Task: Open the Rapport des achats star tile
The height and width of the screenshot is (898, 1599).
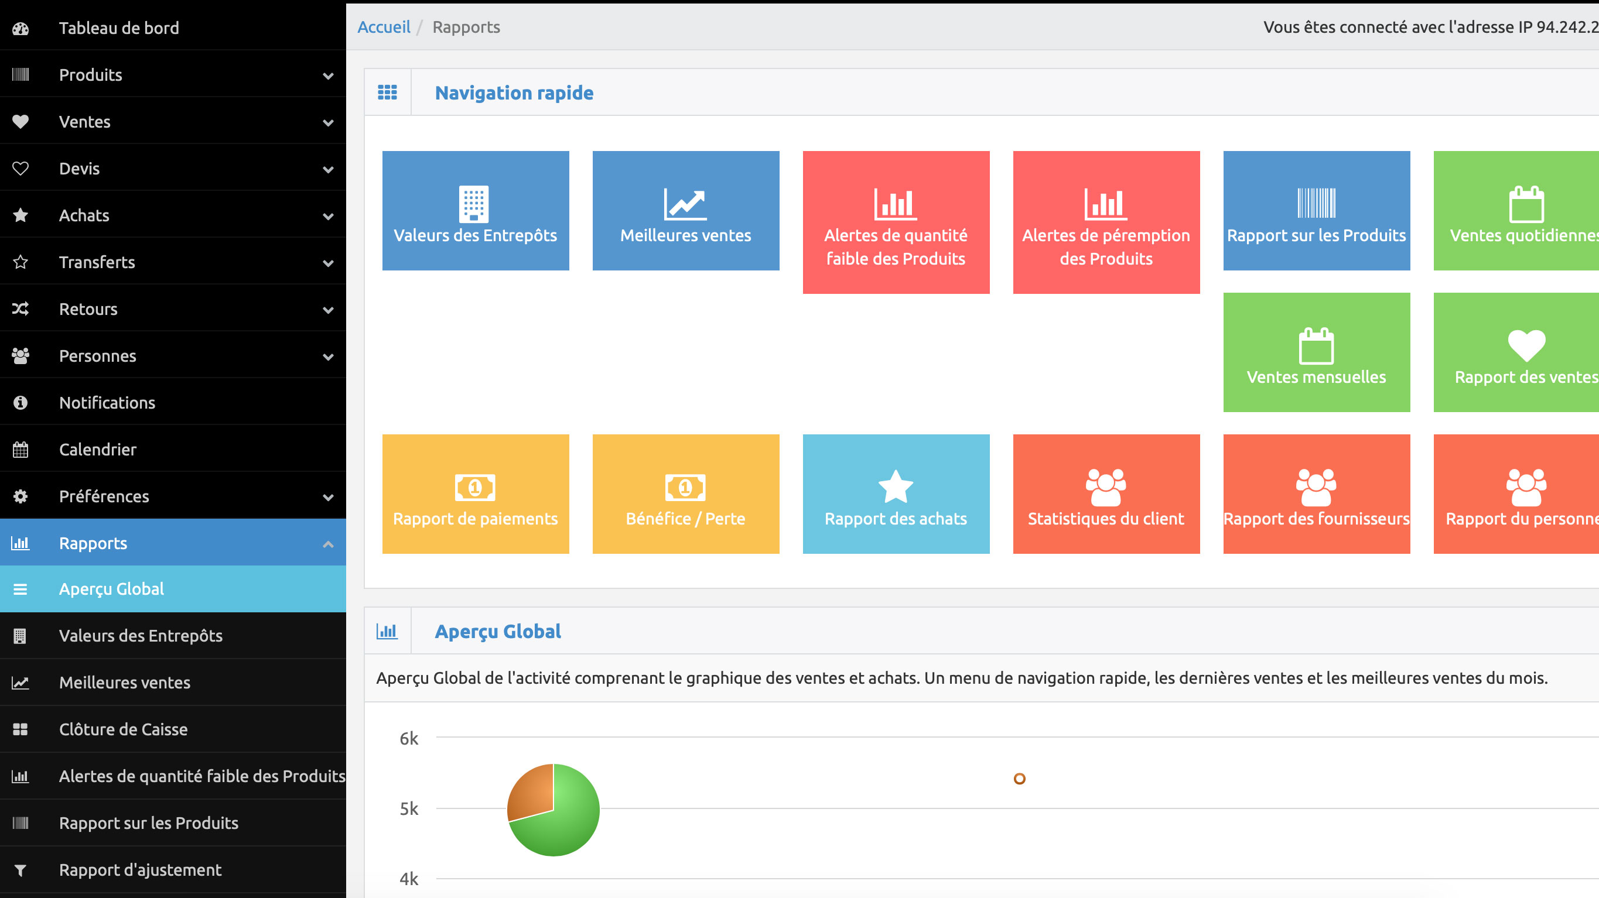Action: tap(895, 494)
